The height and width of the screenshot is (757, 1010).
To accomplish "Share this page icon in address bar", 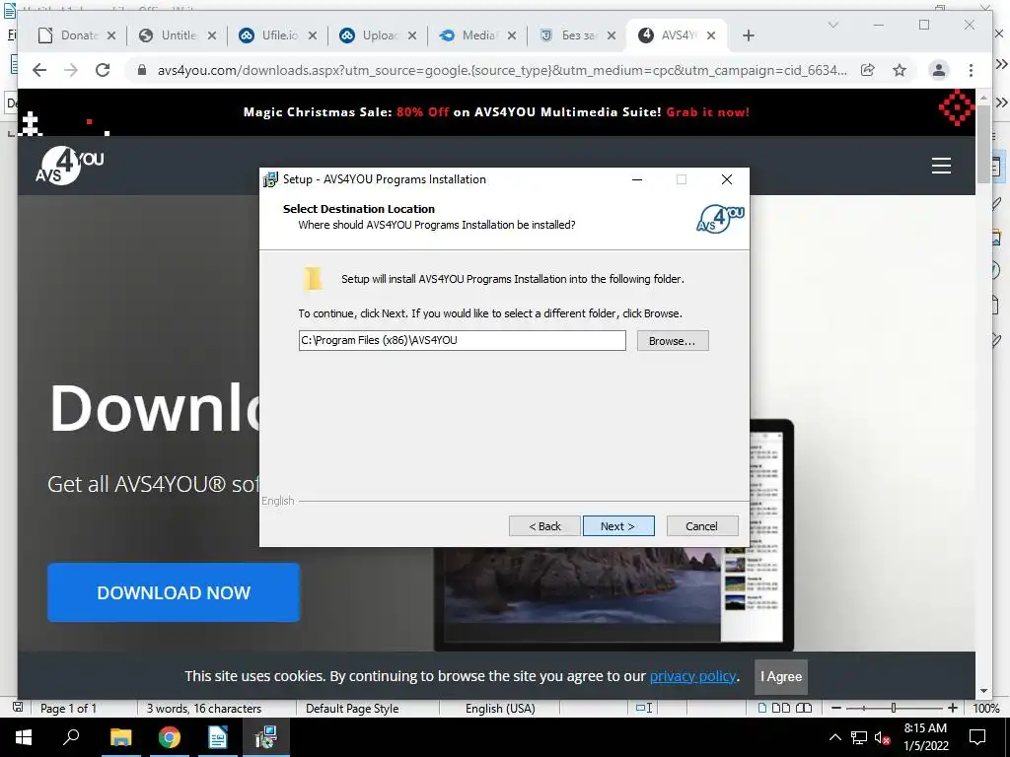I will coord(868,70).
